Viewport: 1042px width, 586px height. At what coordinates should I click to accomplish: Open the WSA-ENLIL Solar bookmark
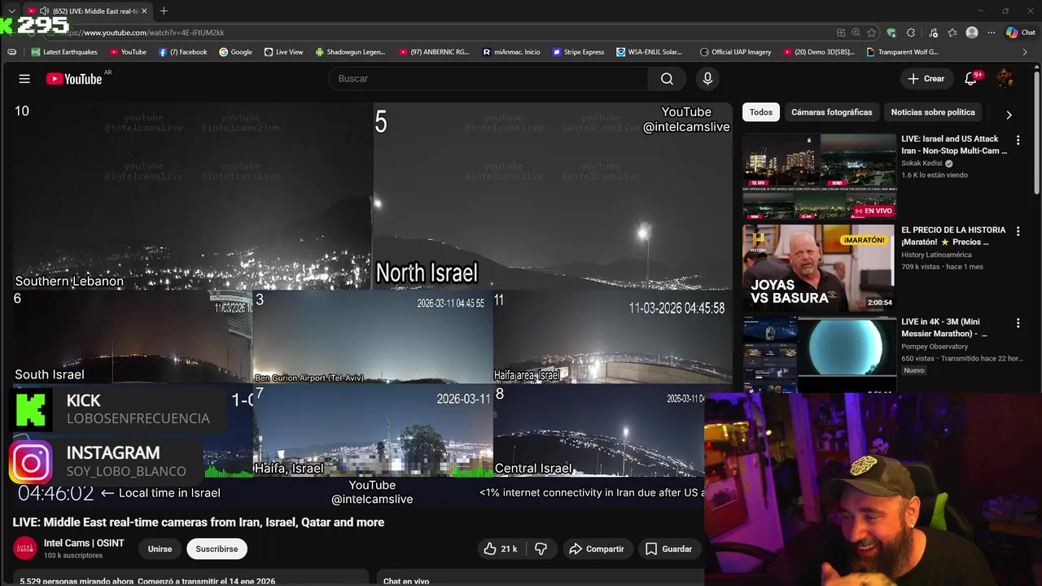pyautogui.click(x=649, y=52)
